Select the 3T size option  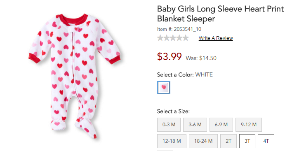[247, 141]
